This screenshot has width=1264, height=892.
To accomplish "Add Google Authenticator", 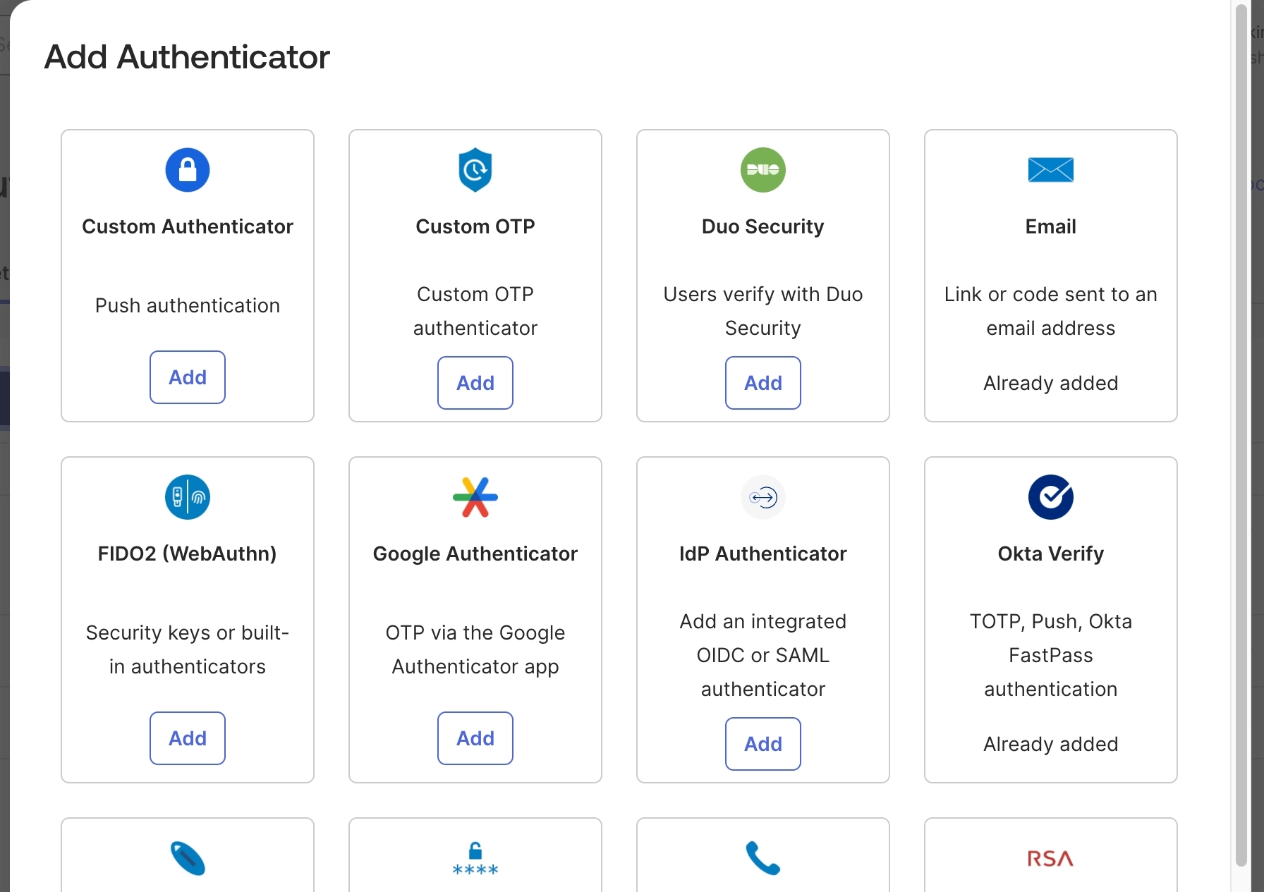I will [x=475, y=738].
